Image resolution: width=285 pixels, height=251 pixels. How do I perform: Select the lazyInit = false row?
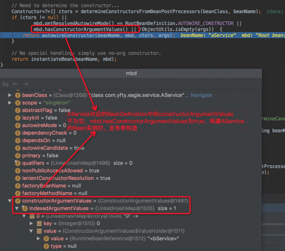(x=131, y=118)
